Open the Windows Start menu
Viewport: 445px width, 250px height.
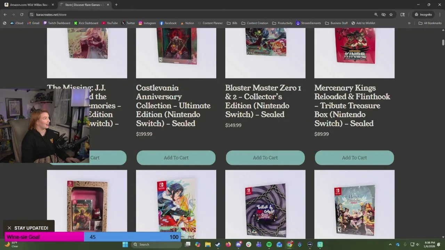point(125,244)
